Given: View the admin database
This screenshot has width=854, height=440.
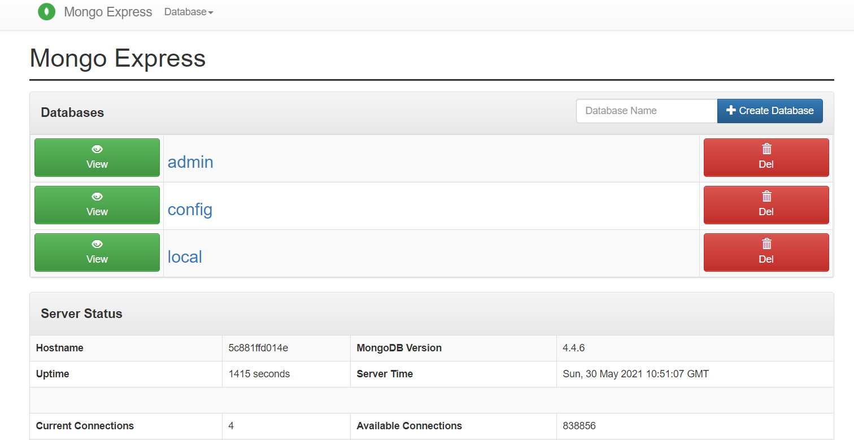Looking at the screenshot, I should pos(97,158).
